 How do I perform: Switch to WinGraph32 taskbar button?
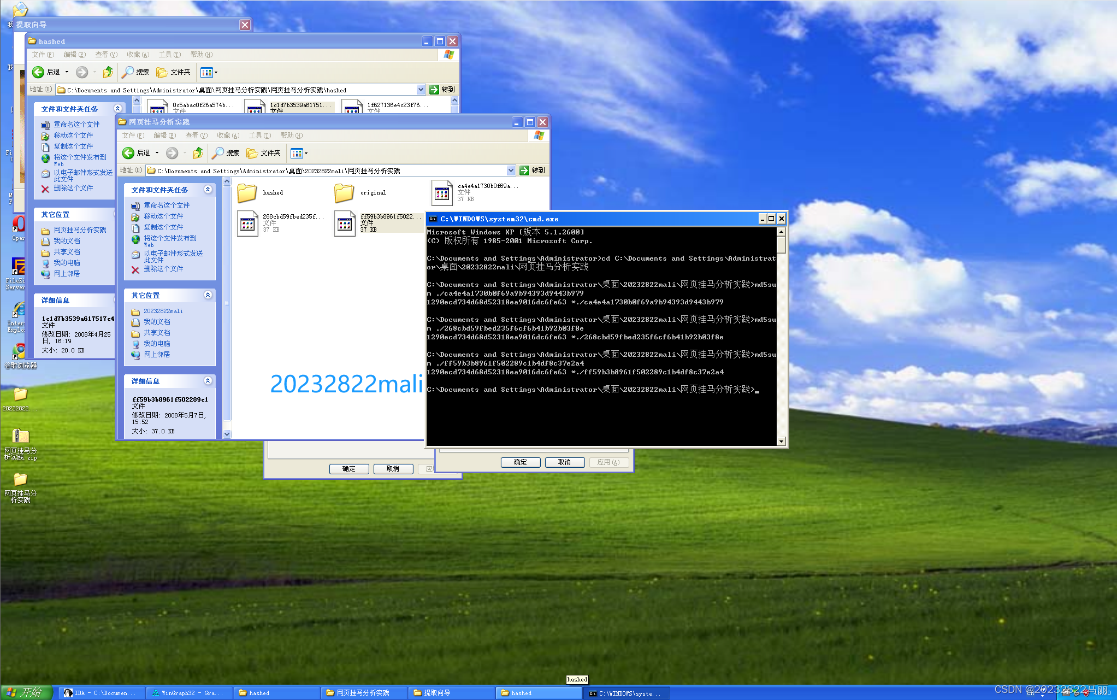pos(190,693)
